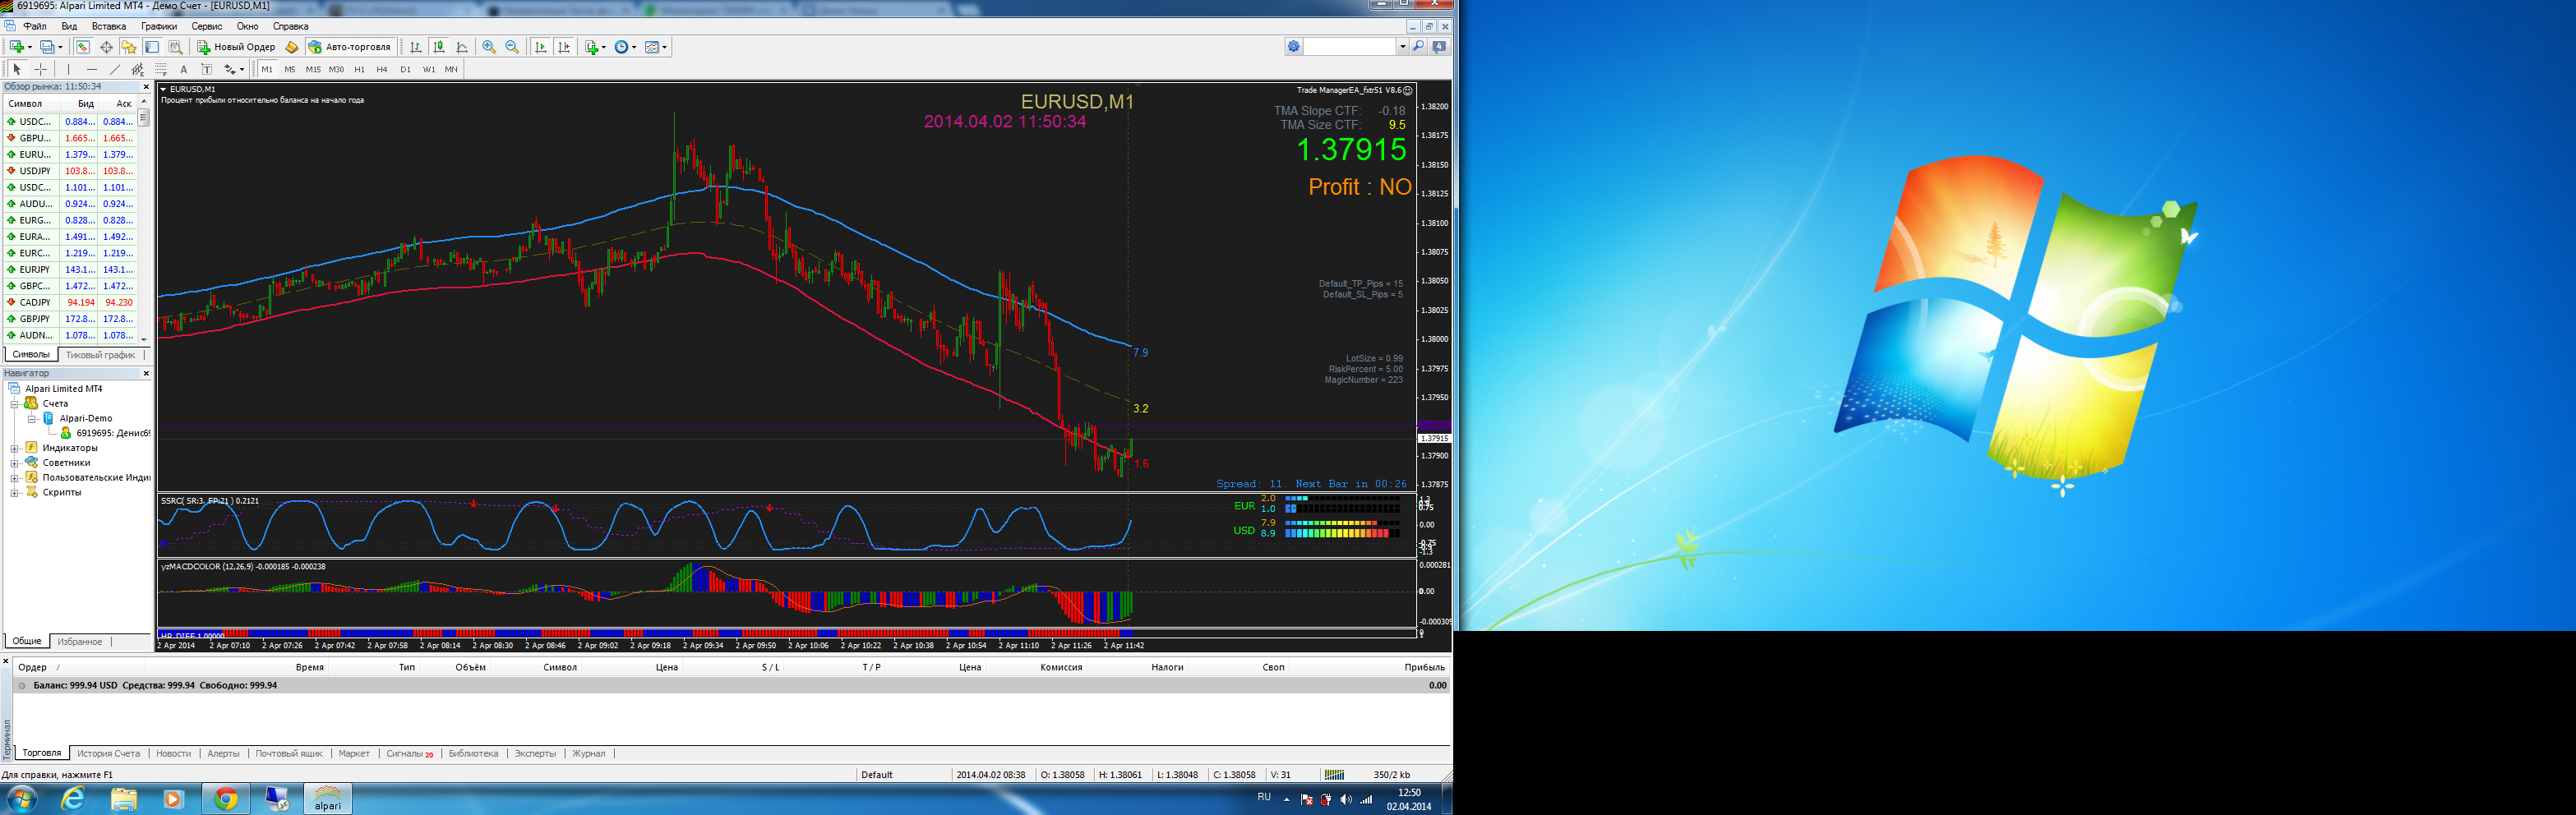Switch chart to candlestick display
The height and width of the screenshot is (815, 2576).
[x=439, y=47]
